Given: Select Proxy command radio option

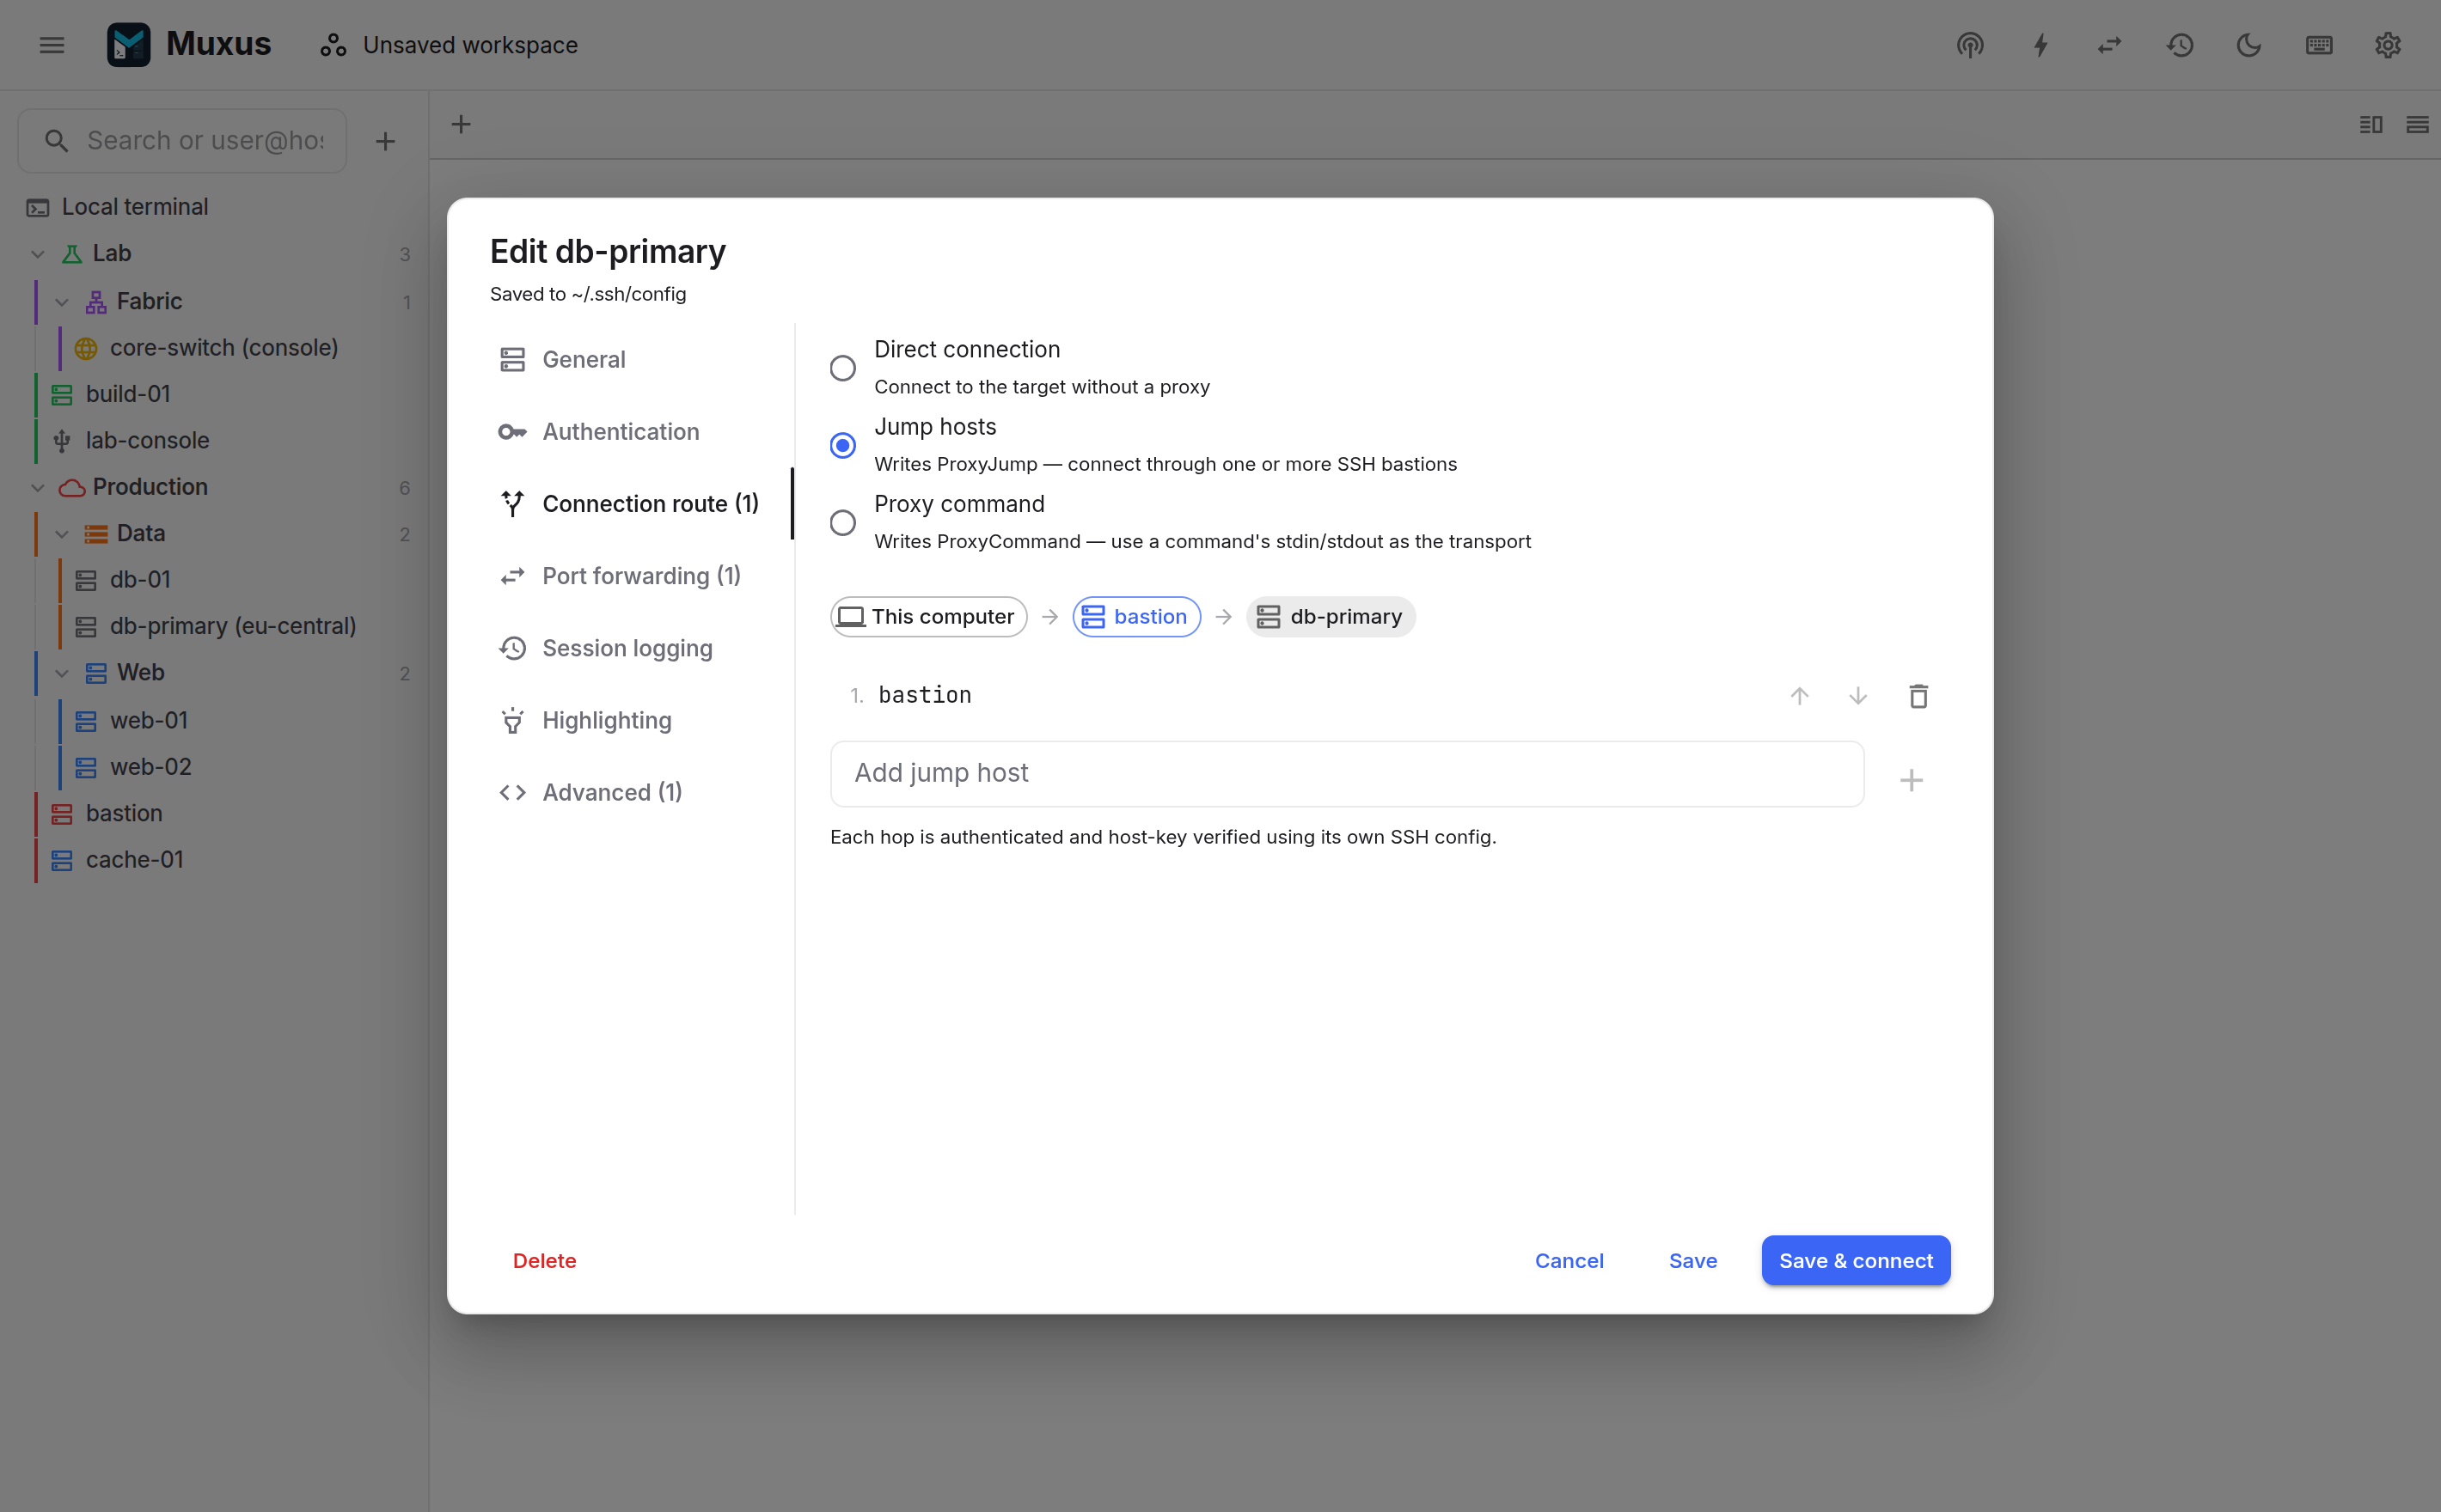Looking at the screenshot, I should [x=842, y=522].
